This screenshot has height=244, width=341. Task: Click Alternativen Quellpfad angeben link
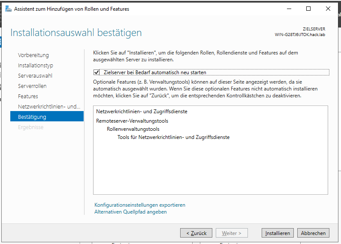(130, 212)
